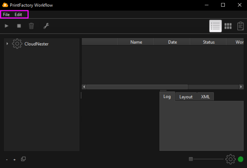This screenshot has height=168, width=247.
Task: Switch to the XML tab
Action: click(x=205, y=97)
